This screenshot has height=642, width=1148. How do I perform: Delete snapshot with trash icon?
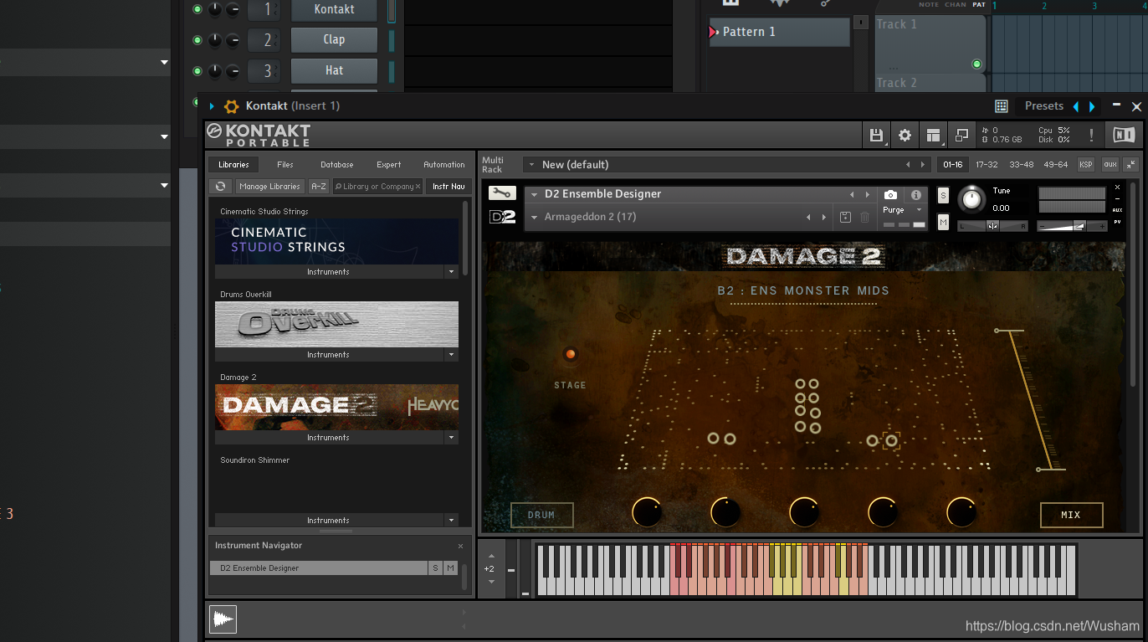[x=864, y=217]
